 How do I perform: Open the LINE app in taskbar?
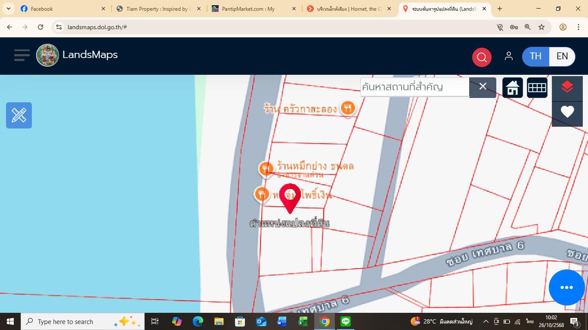click(x=346, y=321)
